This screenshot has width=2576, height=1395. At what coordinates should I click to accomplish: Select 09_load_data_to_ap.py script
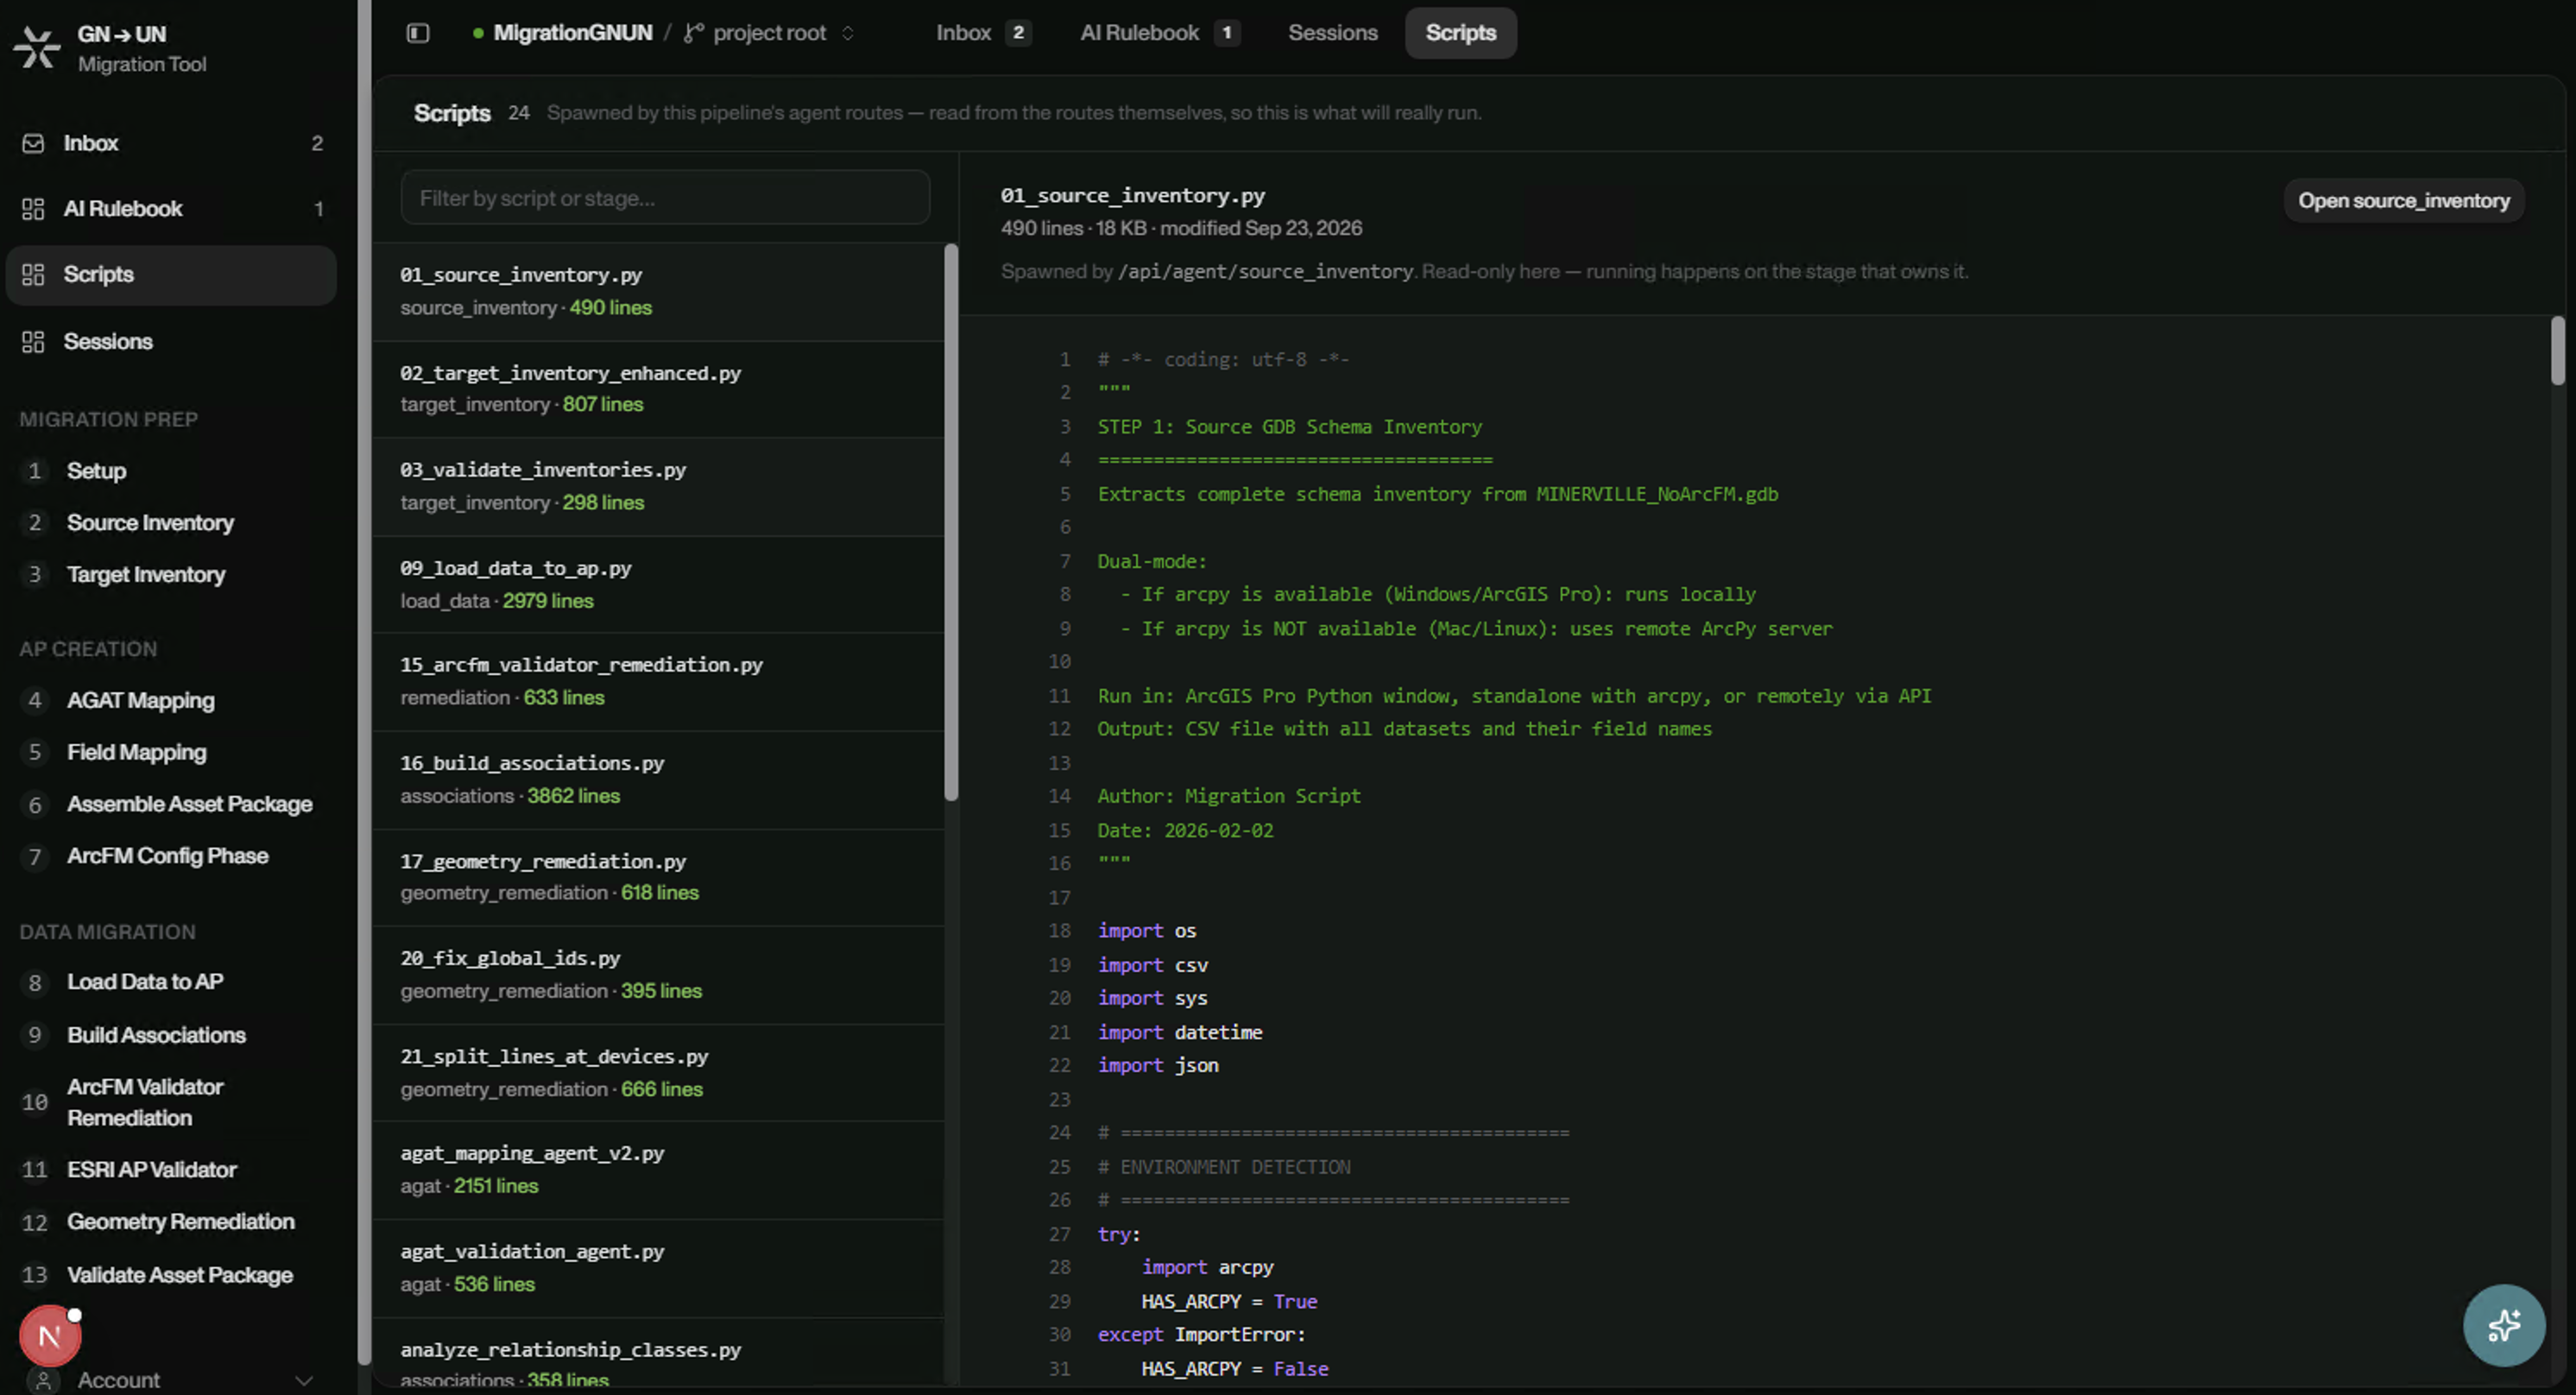click(x=658, y=584)
